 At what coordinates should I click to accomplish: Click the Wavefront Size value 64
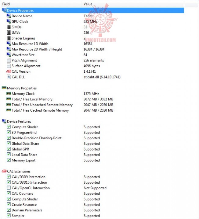click(x=85, y=55)
